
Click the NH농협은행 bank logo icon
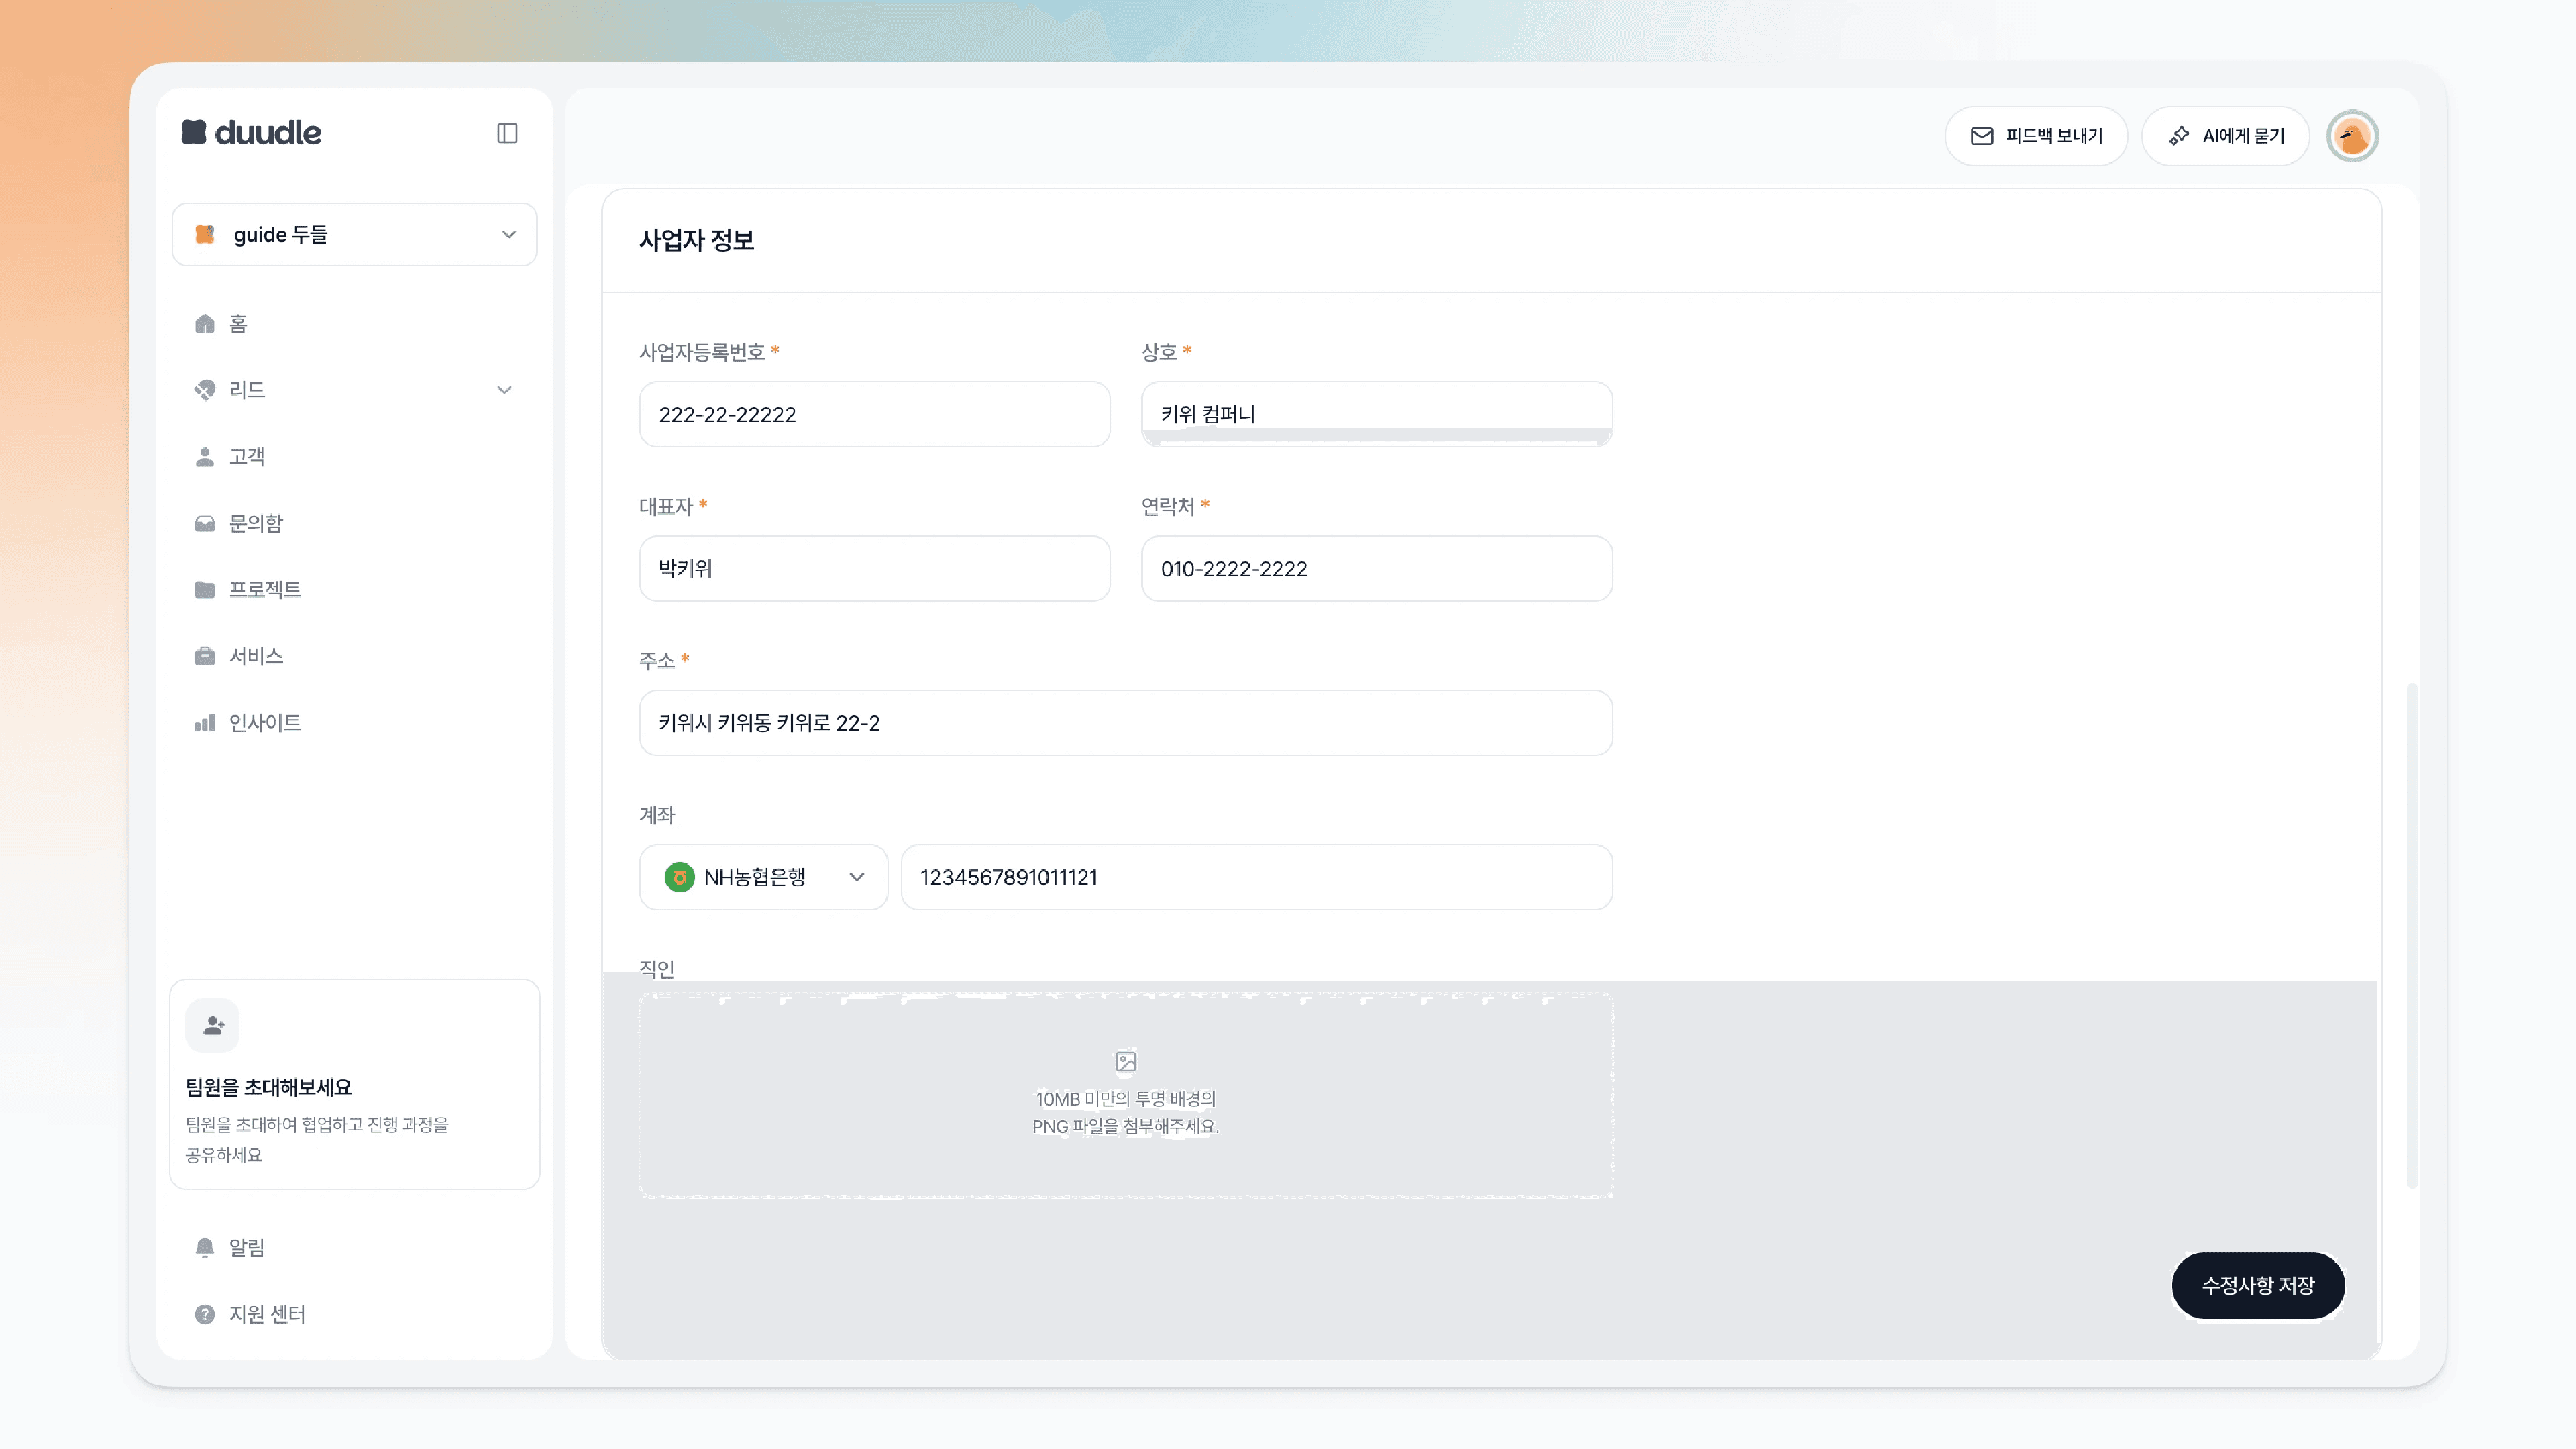tap(679, 877)
